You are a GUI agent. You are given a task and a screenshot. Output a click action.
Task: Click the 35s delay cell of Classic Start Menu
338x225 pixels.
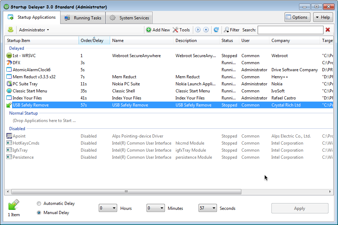point(84,91)
